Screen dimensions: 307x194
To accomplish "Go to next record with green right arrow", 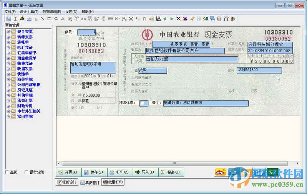I will tap(172, 19).
